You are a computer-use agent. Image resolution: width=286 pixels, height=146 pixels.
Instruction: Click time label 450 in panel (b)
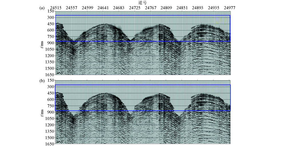pyautogui.click(x=51, y=93)
